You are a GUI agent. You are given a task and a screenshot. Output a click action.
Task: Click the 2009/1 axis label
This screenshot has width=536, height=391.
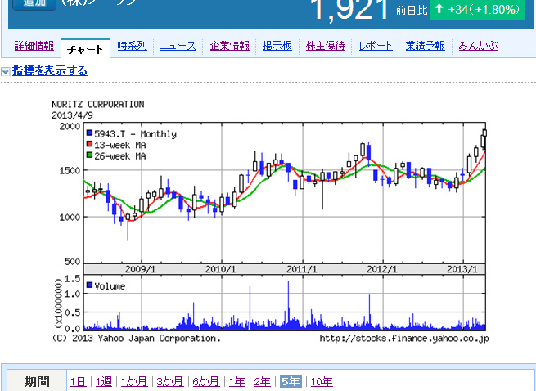[141, 269]
